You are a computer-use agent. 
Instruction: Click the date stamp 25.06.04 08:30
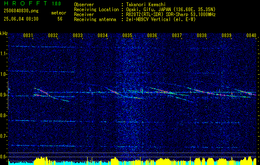[x=21, y=19]
